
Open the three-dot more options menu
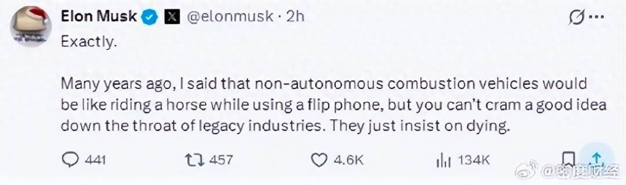pos(597,18)
